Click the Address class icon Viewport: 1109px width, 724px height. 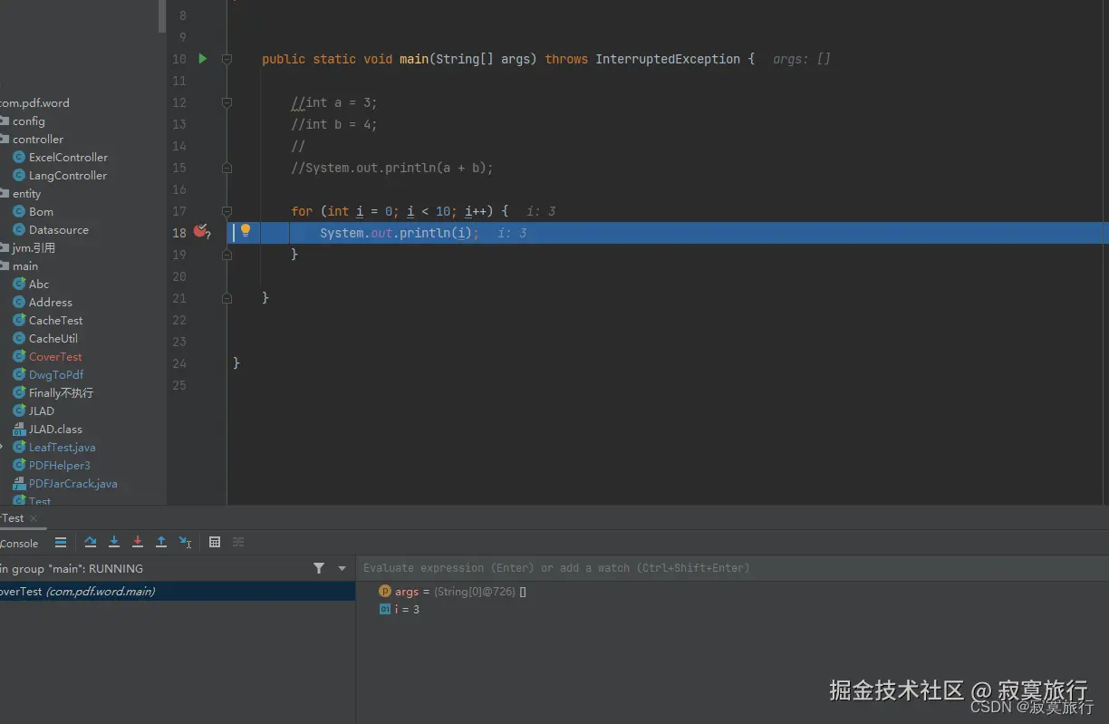coord(19,302)
